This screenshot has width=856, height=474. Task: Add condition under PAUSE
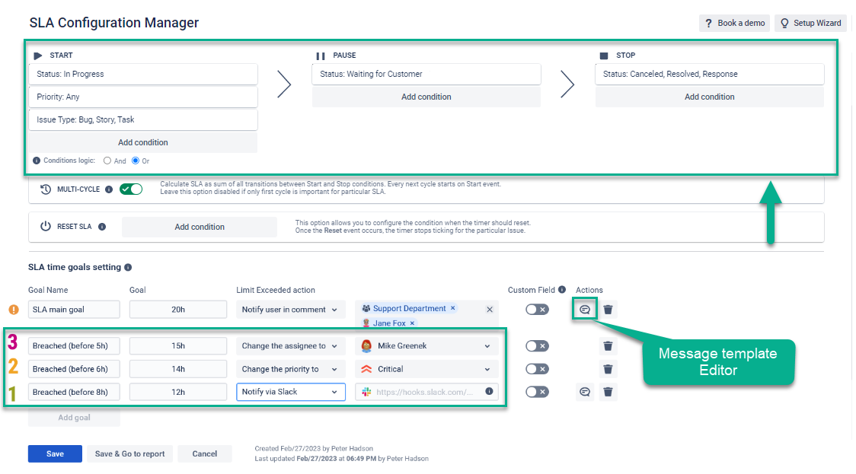tap(426, 97)
